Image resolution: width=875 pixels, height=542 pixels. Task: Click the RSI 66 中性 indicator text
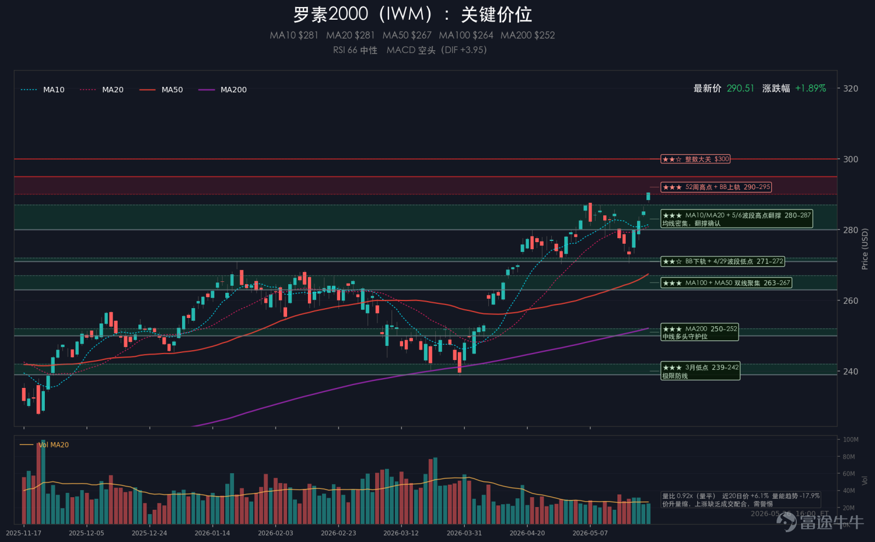355,50
